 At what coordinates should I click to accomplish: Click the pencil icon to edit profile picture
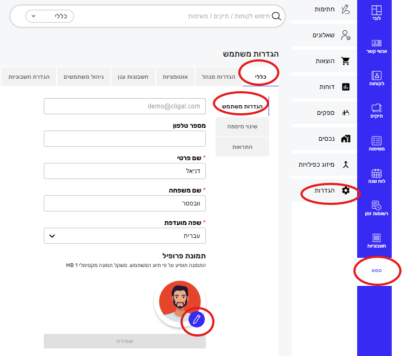[197, 319]
